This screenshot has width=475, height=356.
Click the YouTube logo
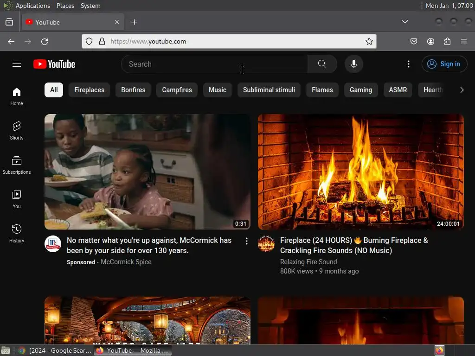click(x=54, y=64)
